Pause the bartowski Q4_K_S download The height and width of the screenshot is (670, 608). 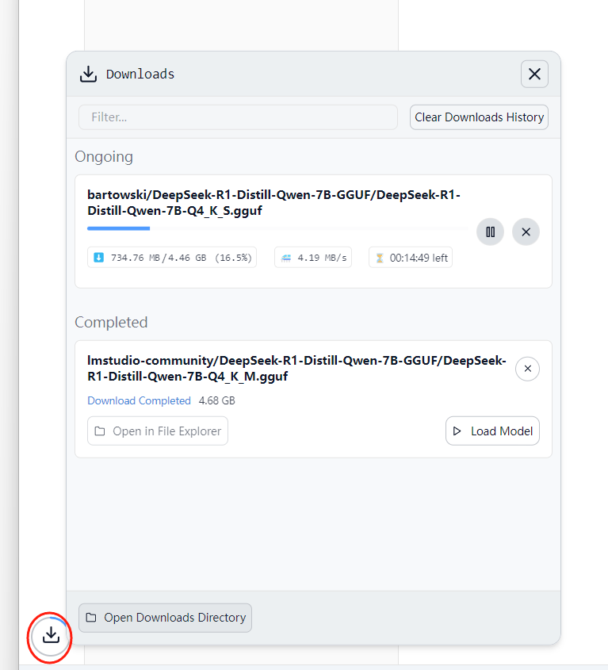tap(491, 232)
